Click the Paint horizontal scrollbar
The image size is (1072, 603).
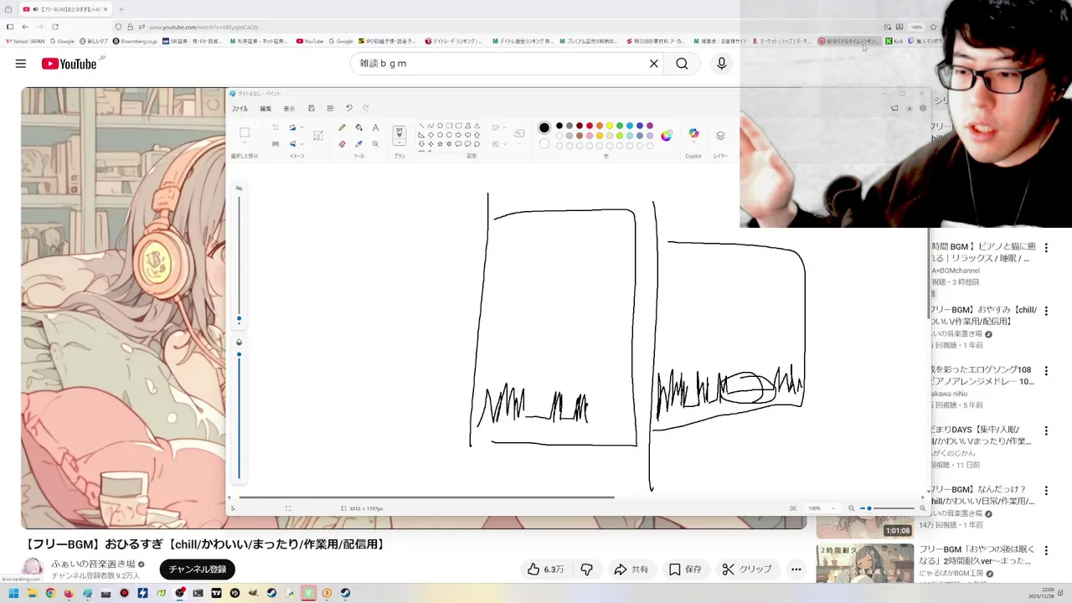427,497
